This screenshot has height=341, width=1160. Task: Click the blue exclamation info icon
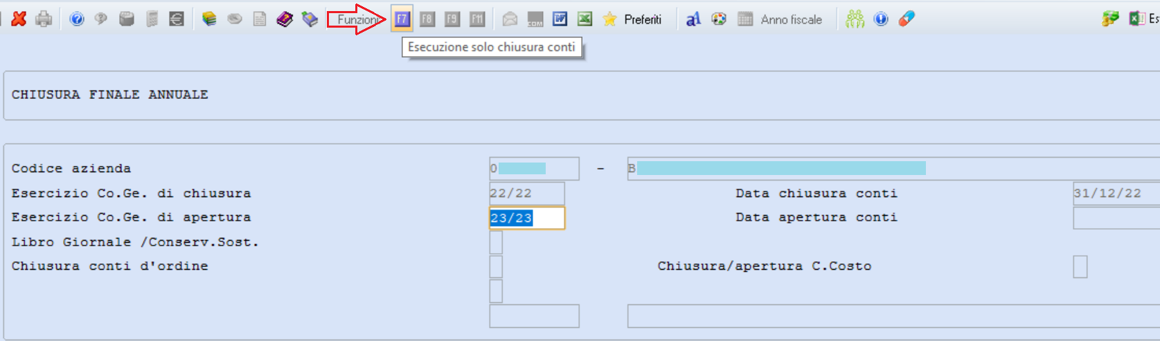pos(881,19)
